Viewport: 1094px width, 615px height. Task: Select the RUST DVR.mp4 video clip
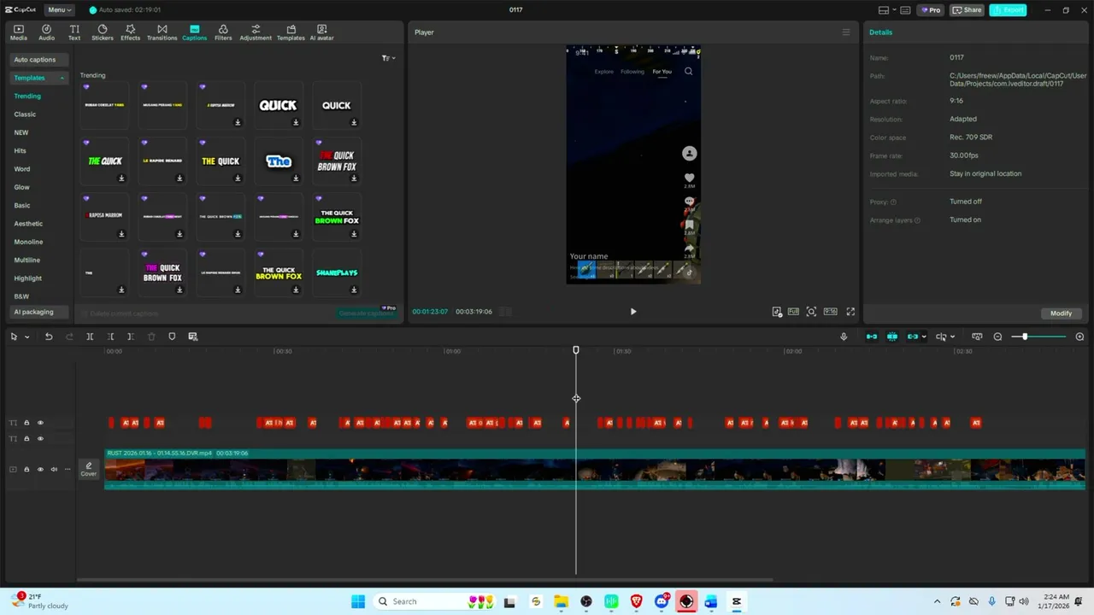[595, 469]
